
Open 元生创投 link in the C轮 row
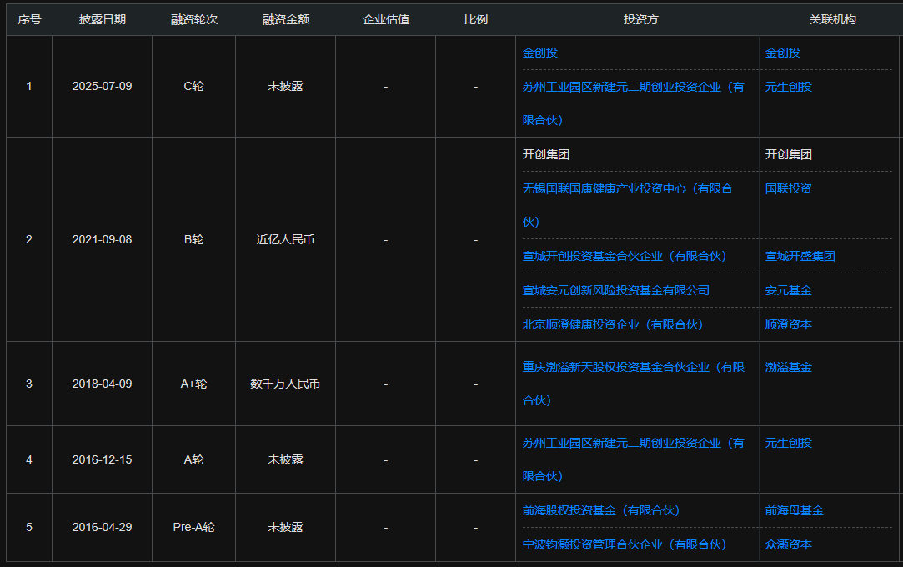[788, 87]
